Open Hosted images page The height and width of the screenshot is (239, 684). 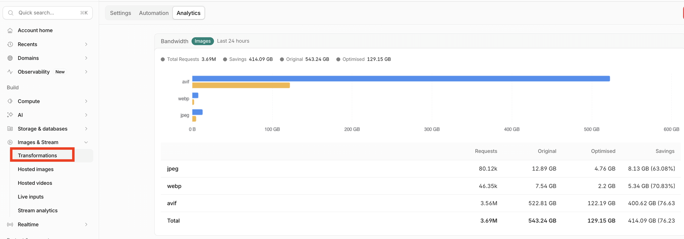(36, 169)
